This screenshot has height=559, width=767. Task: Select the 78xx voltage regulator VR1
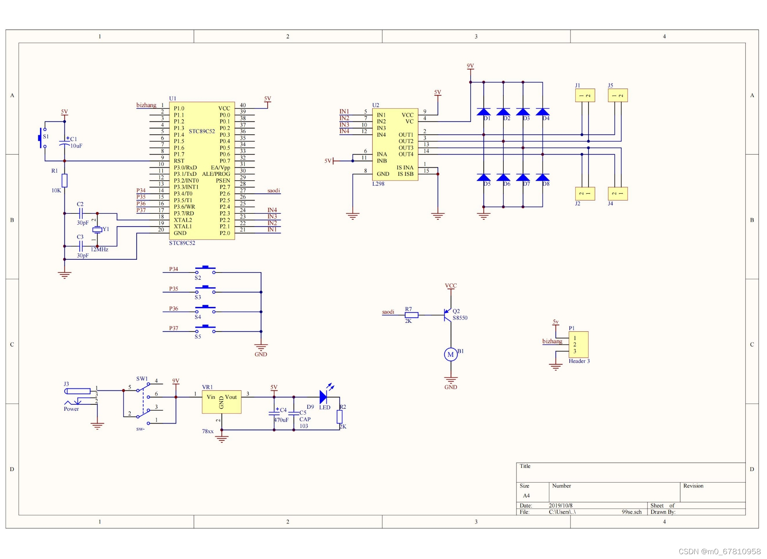click(221, 402)
